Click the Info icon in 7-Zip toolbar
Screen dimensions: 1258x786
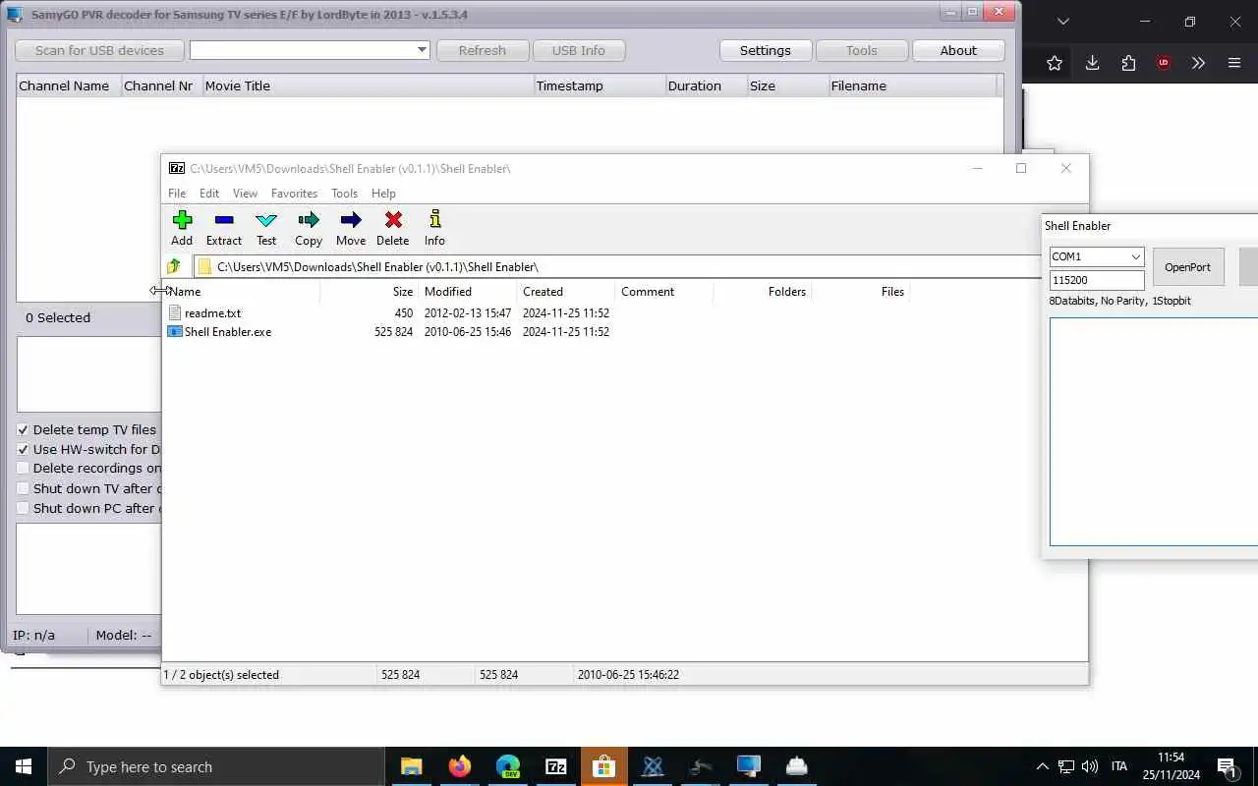(434, 219)
